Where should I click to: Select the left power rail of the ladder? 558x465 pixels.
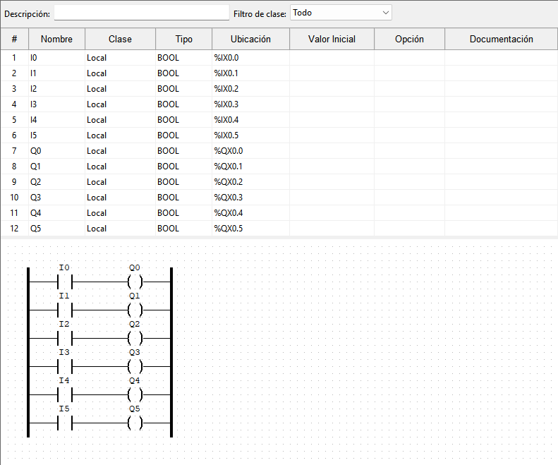click(x=28, y=352)
